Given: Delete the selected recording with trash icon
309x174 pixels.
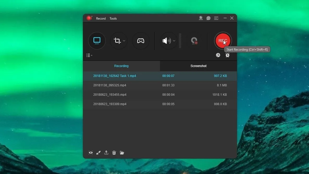Looking at the screenshot, I should (x=114, y=153).
